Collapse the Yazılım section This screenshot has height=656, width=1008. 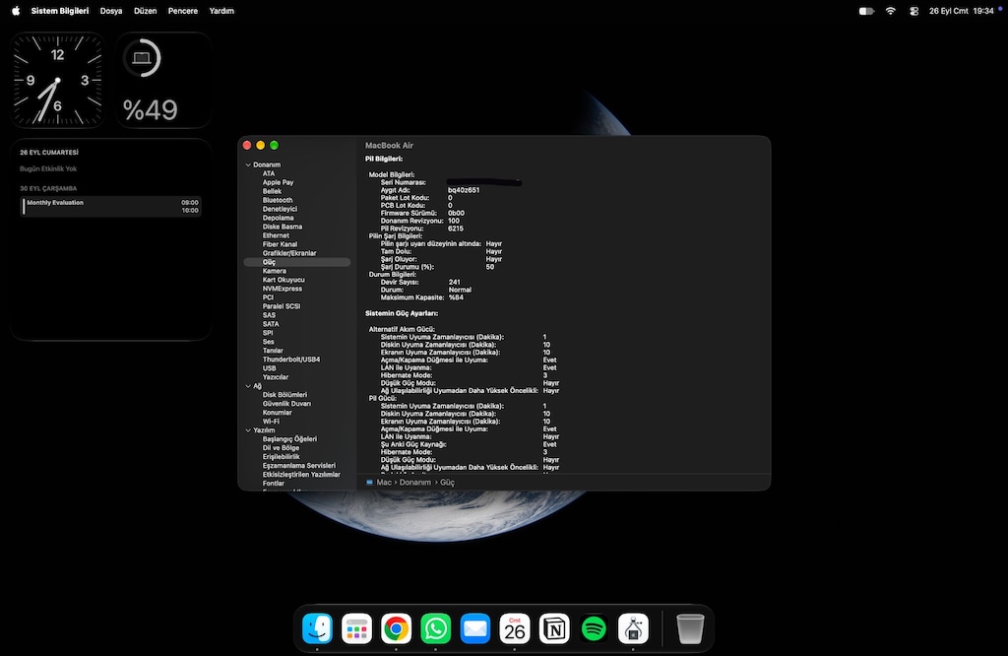pos(248,430)
